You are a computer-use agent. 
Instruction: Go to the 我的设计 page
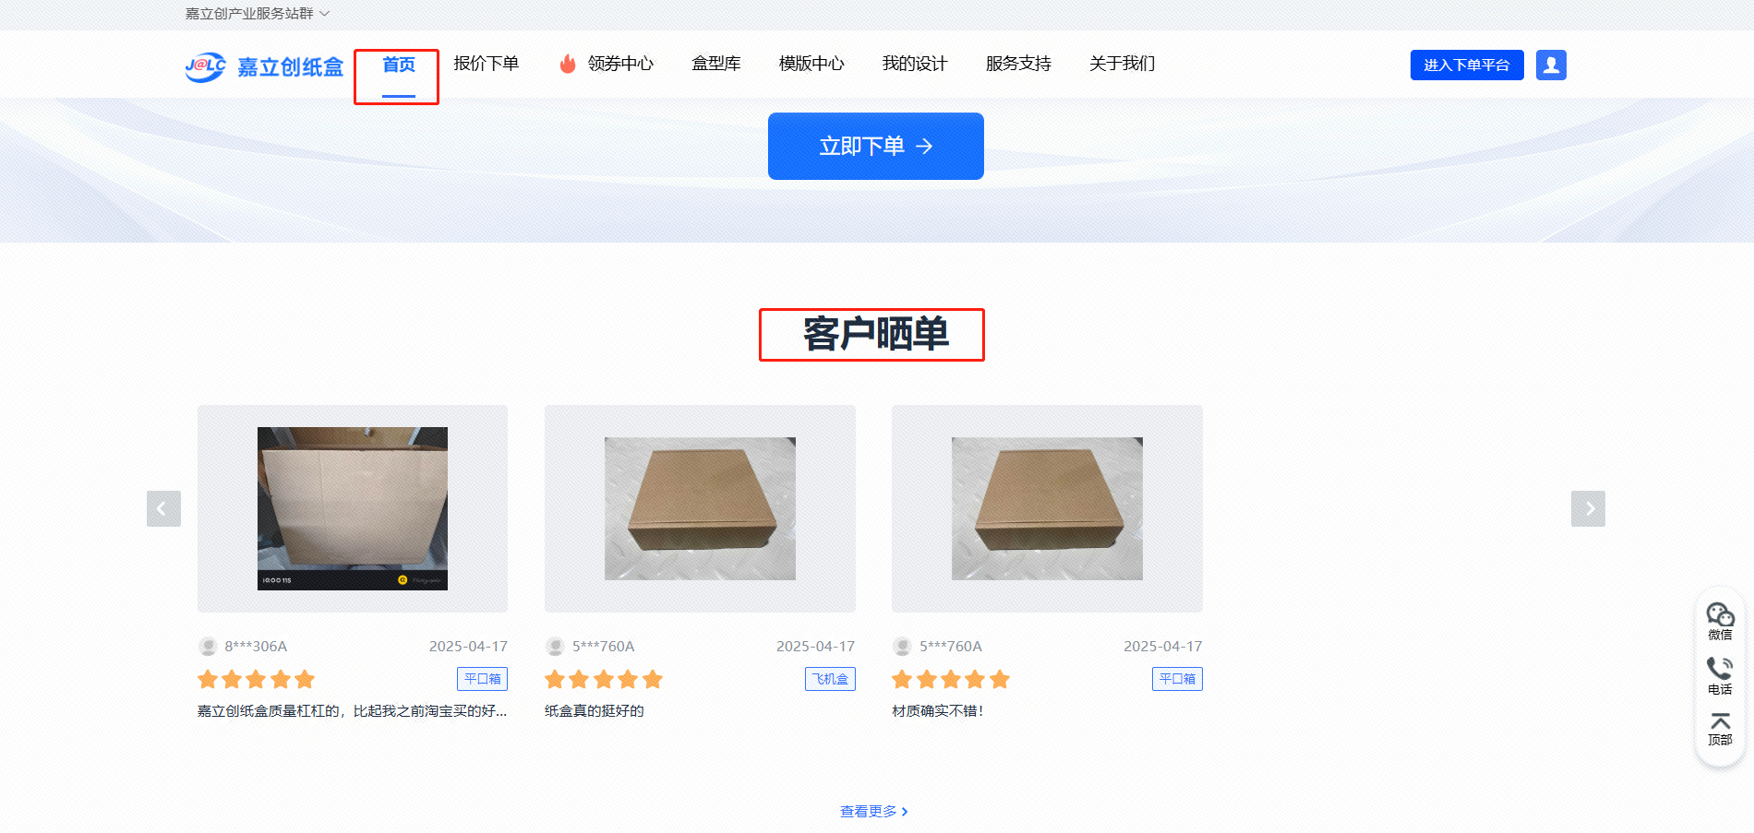pyautogui.click(x=915, y=64)
